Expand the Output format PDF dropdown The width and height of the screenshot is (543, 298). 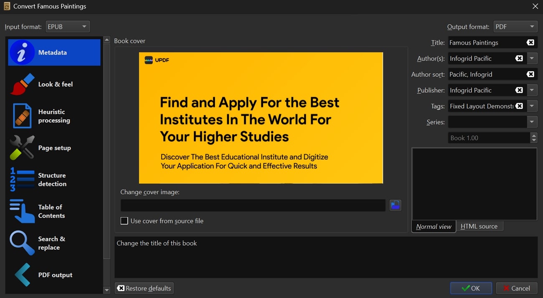click(x=515, y=27)
